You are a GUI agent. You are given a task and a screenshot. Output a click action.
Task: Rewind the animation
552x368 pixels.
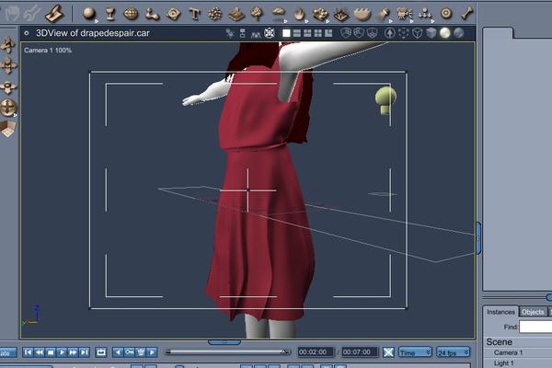click(x=40, y=352)
